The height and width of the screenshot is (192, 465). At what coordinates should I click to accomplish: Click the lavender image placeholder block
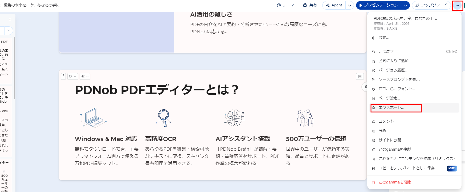(116, 32)
